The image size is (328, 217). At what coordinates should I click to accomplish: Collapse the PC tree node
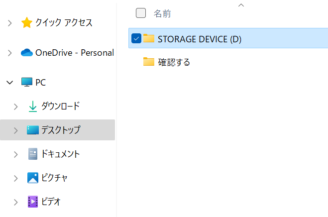[x=10, y=83]
